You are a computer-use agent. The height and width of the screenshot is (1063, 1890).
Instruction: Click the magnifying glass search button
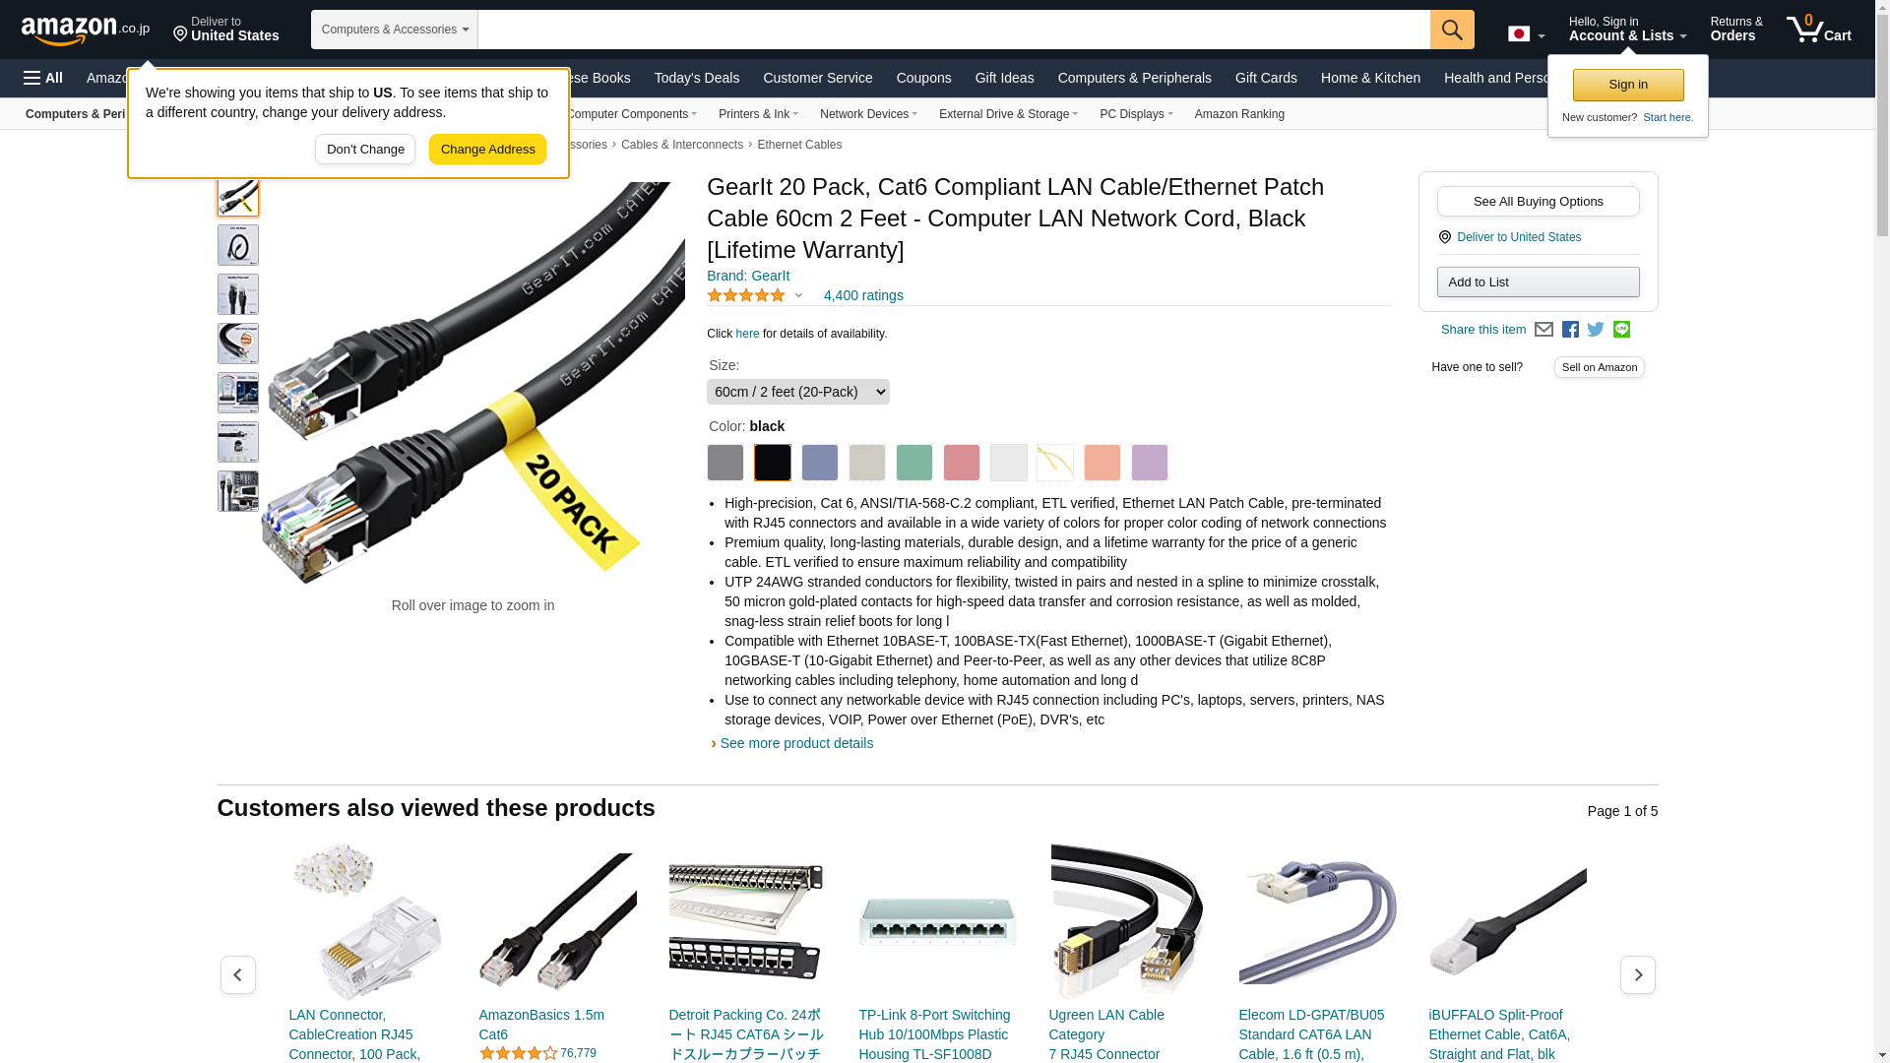coord(1452,30)
